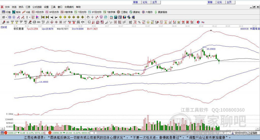Click the right-side 客服 link
260x140 pixels.
point(210,2)
